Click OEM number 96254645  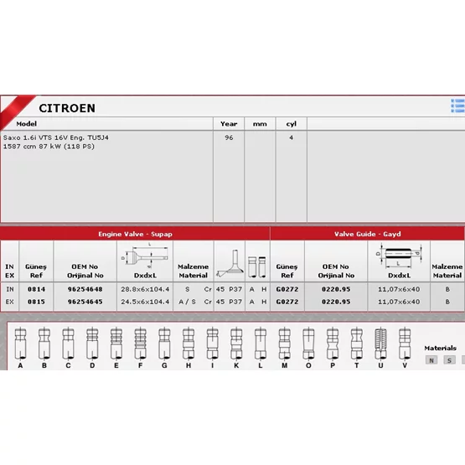(x=85, y=302)
